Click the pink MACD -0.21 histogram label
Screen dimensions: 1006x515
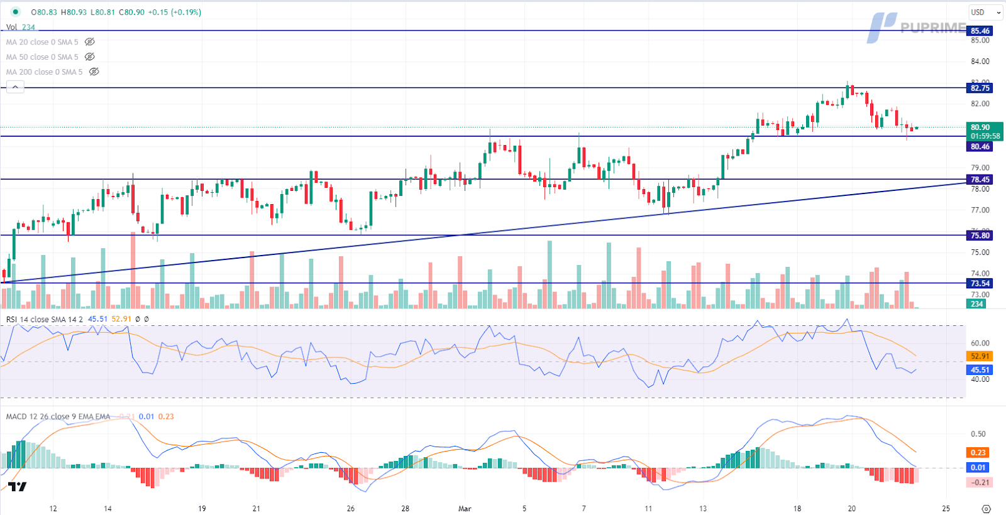(980, 482)
